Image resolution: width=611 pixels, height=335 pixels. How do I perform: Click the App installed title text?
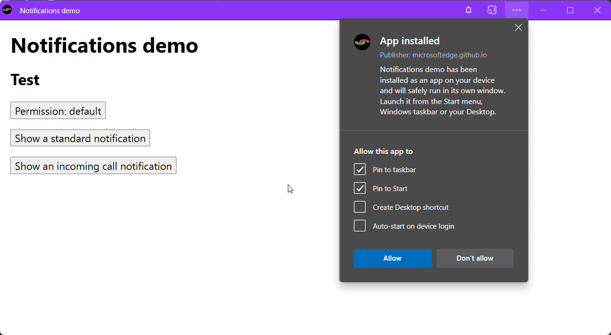coord(410,41)
